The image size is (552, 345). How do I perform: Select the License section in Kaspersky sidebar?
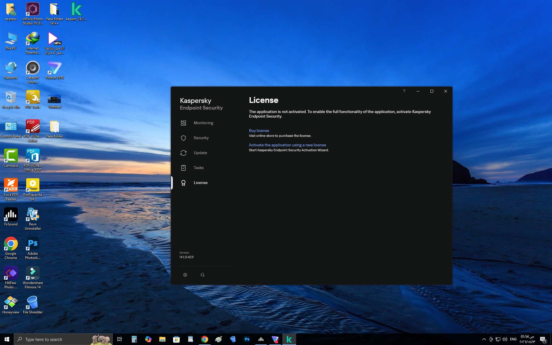pyautogui.click(x=201, y=183)
